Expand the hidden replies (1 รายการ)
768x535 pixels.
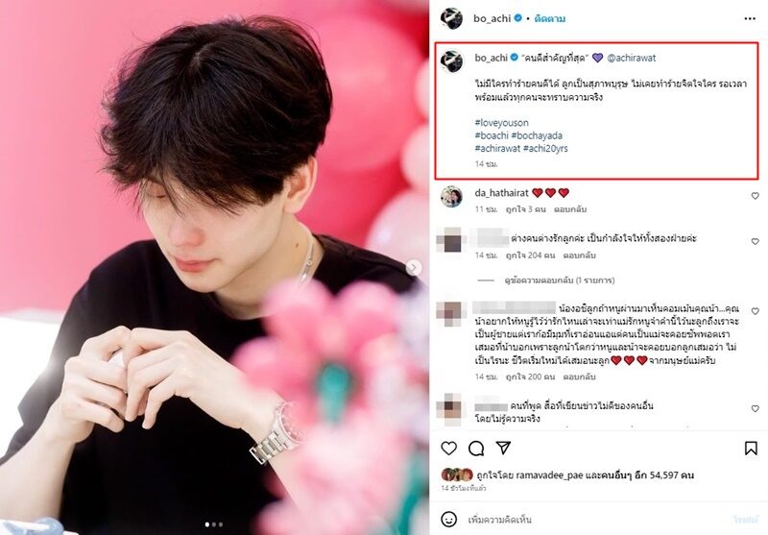(x=560, y=280)
